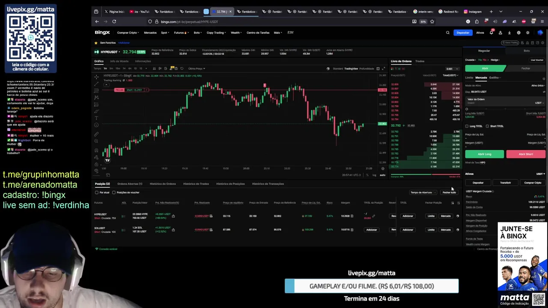Click the order amount percentage slider handle
This screenshot has height=308, width=548.
pyautogui.click(x=467, y=109)
